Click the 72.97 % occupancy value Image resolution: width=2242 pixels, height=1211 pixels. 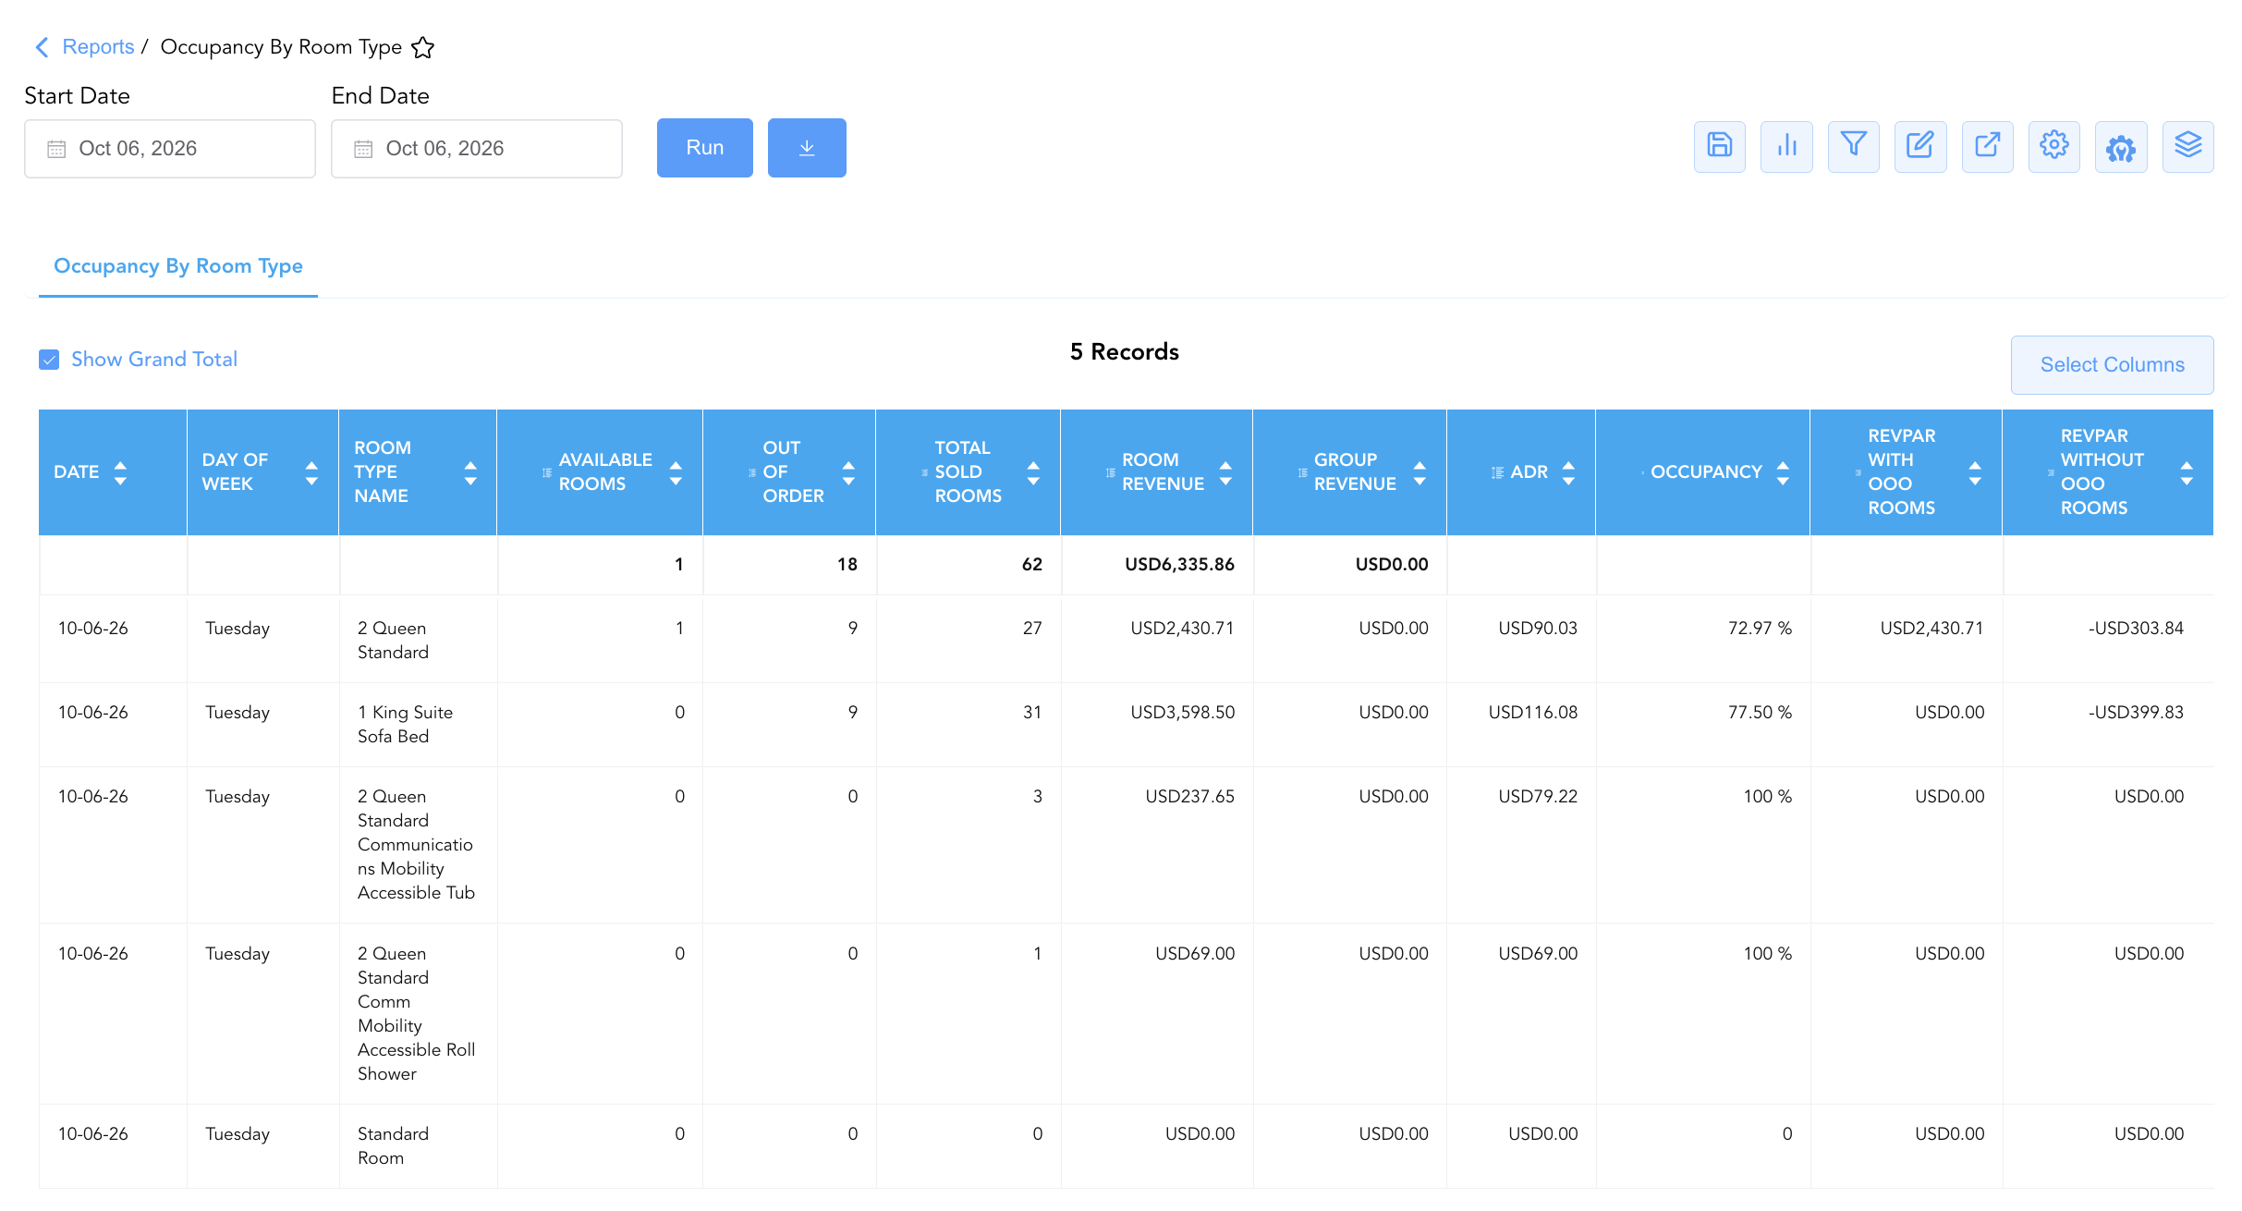(1760, 629)
